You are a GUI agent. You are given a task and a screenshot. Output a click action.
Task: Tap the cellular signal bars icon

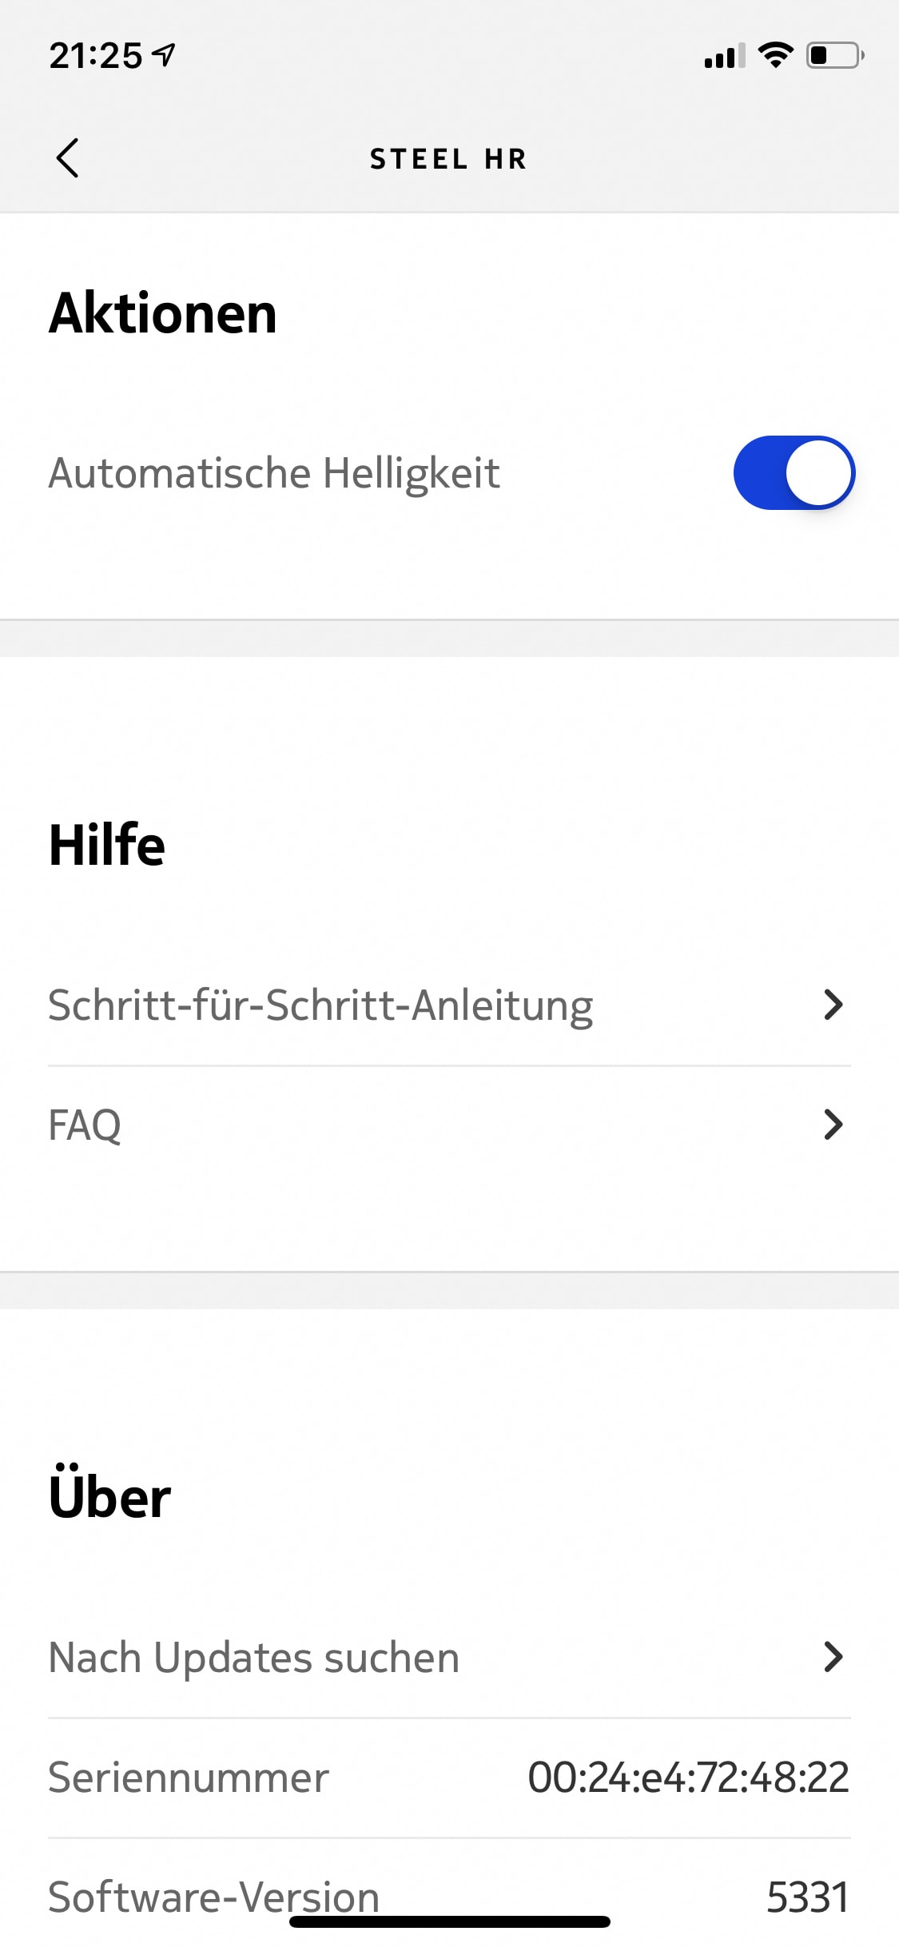click(x=725, y=55)
